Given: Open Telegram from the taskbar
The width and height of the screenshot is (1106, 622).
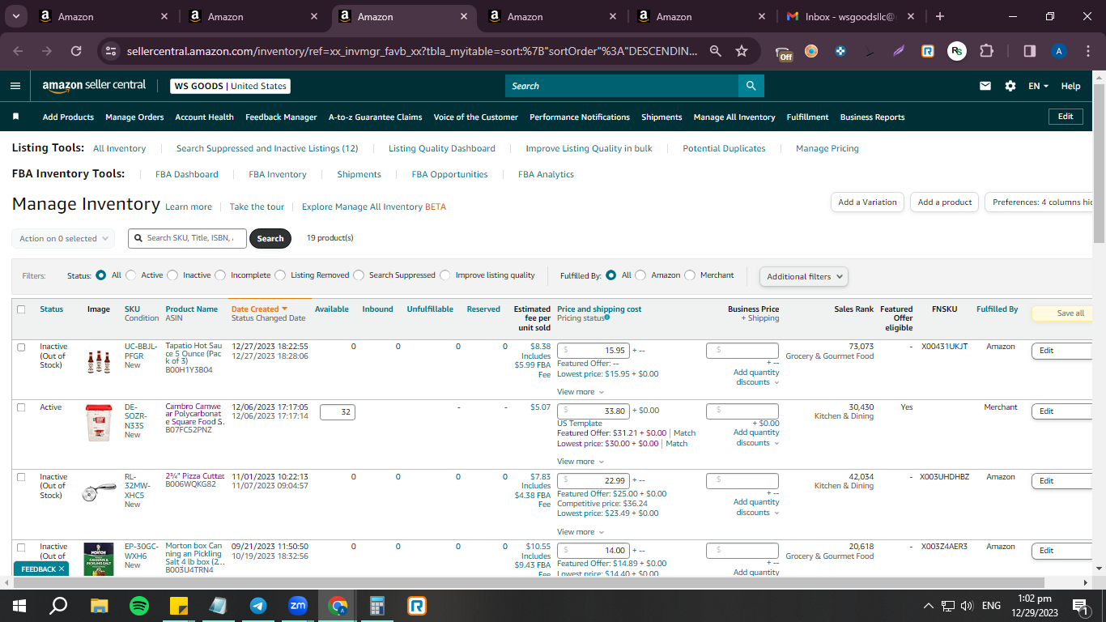Looking at the screenshot, I should point(258,605).
